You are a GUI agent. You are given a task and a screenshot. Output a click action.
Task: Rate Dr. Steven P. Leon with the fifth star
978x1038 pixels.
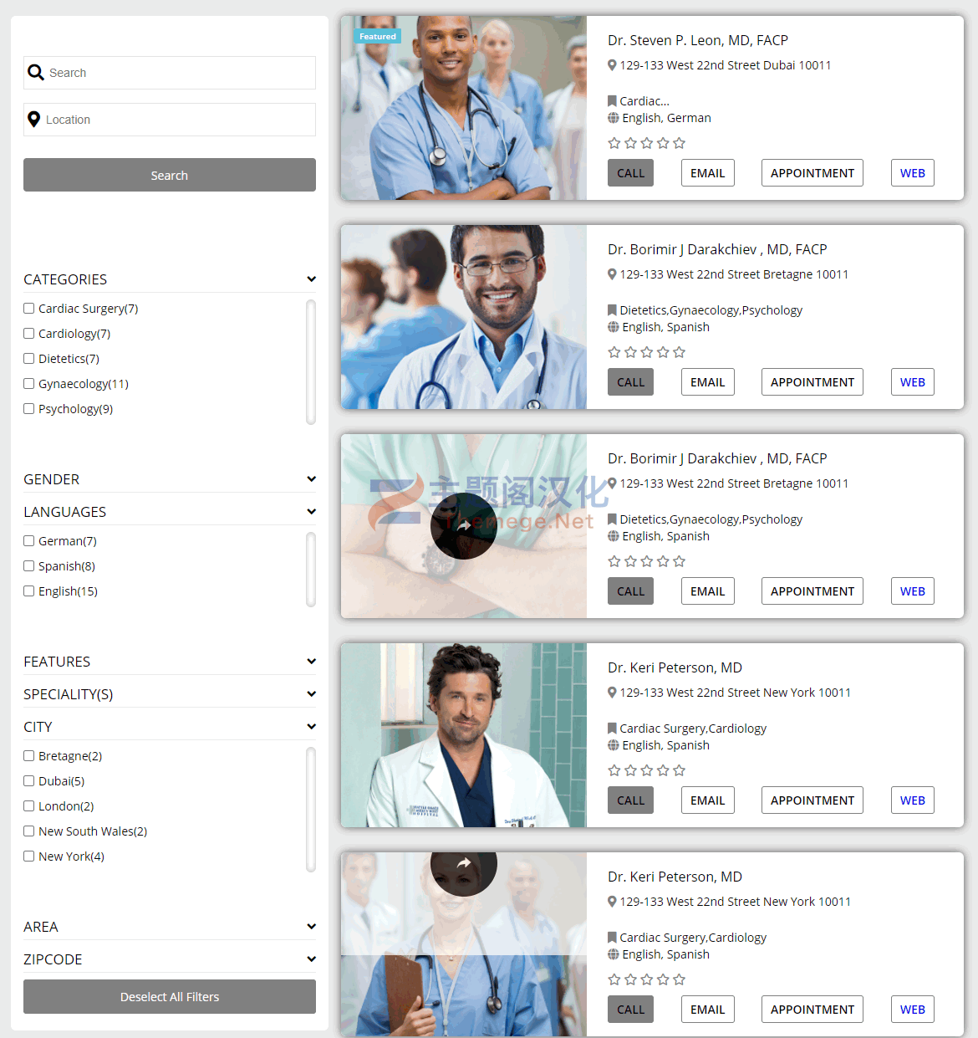(679, 143)
